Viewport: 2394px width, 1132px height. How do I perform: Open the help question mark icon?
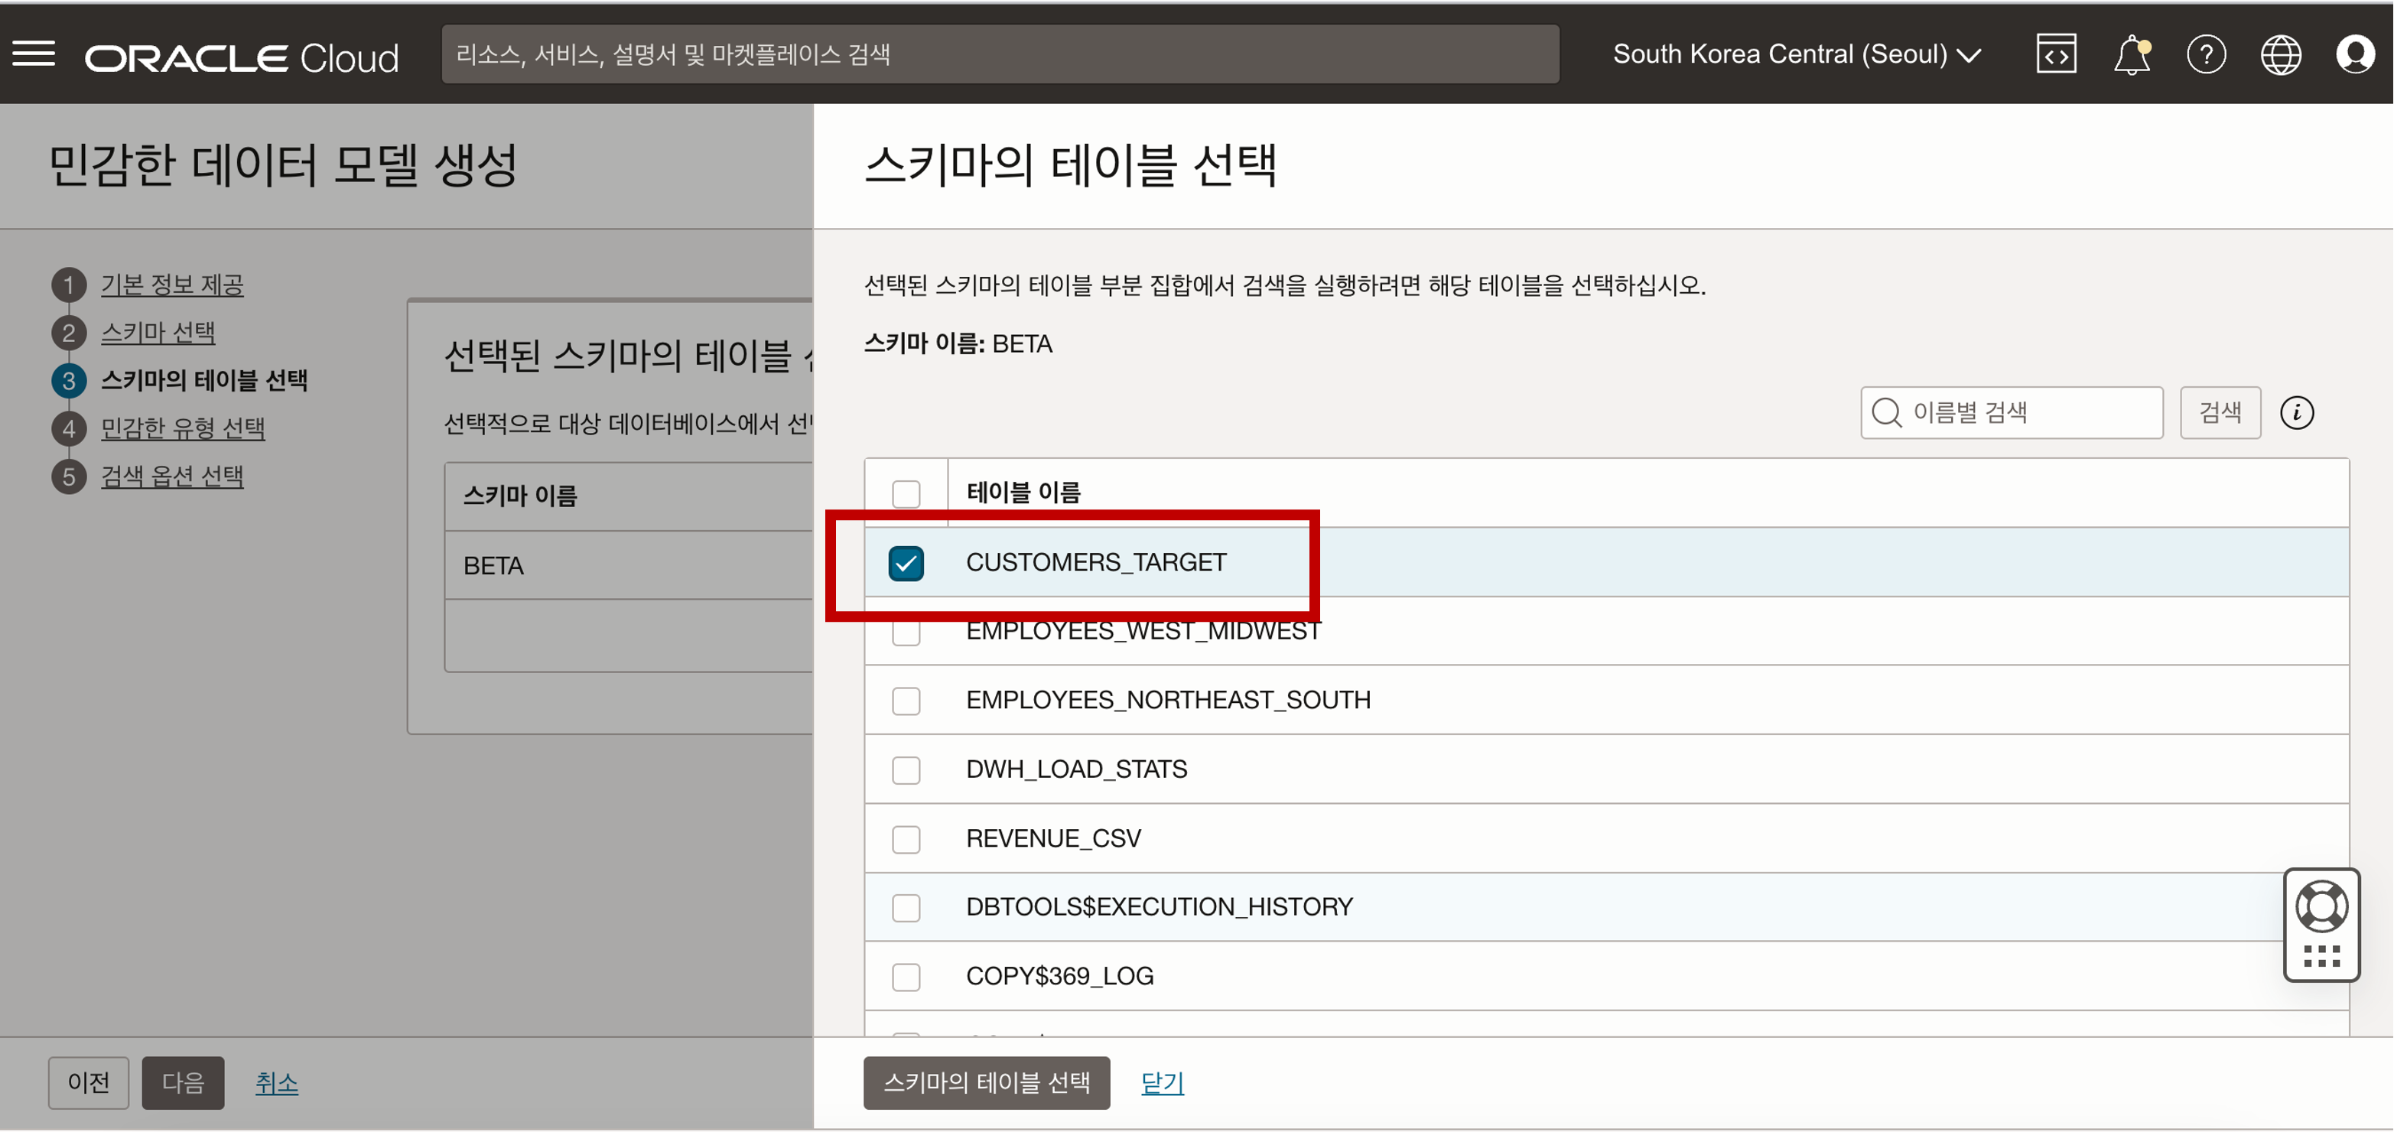click(x=2207, y=55)
